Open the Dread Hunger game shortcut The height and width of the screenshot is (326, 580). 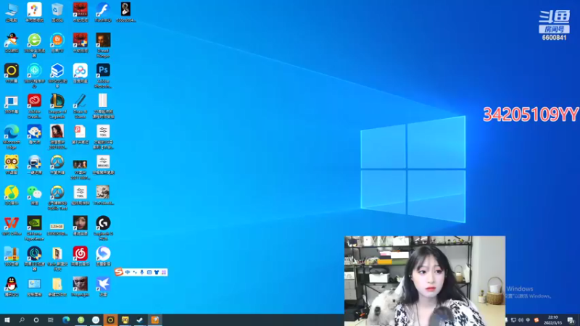pyautogui.click(x=103, y=45)
